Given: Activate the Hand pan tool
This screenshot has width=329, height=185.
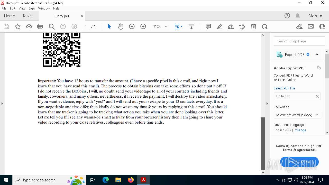Looking at the screenshot, I should point(121,26).
